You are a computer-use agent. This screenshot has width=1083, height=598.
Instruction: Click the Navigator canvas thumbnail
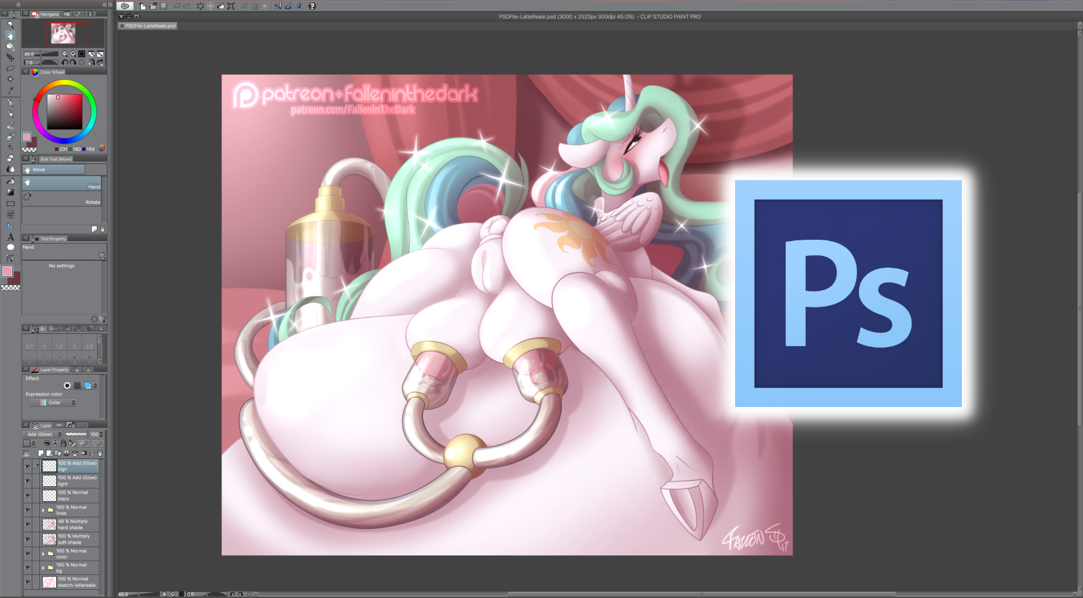(x=63, y=33)
